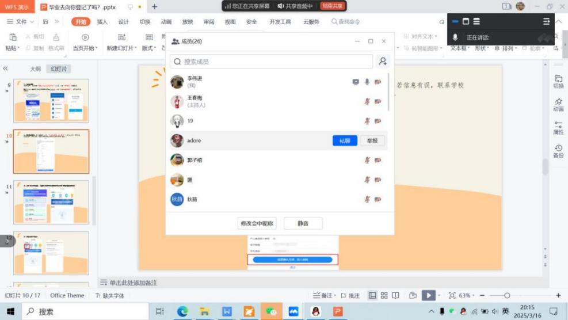568x320 pixels.
Task: Toggle 王春梅's muted microphone icon
Action: pos(367,102)
